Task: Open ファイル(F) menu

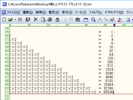Action: pyautogui.click(x=14, y=12)
